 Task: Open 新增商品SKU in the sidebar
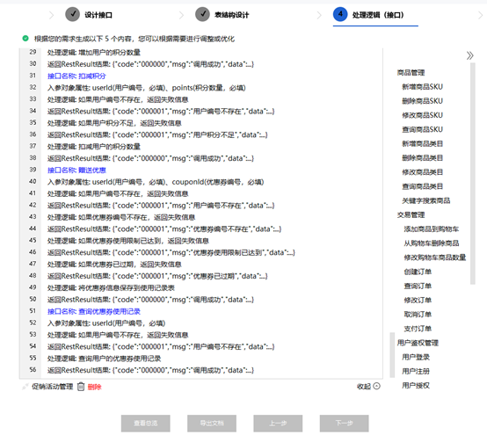click(423, 87)
